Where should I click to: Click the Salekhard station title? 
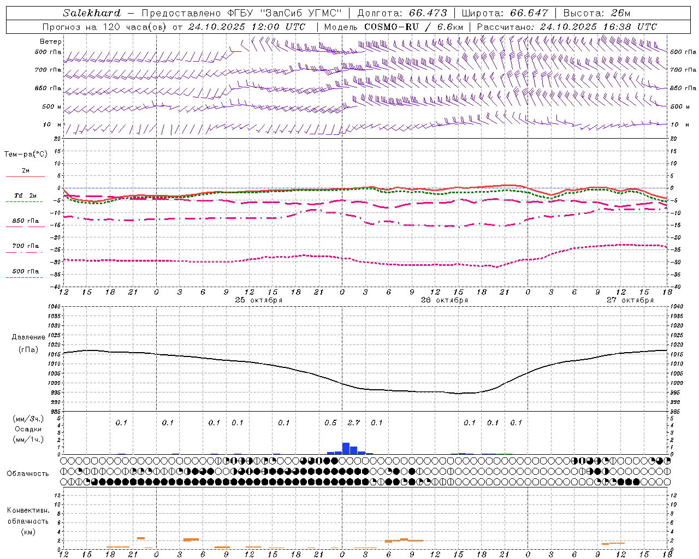(92, 13)
